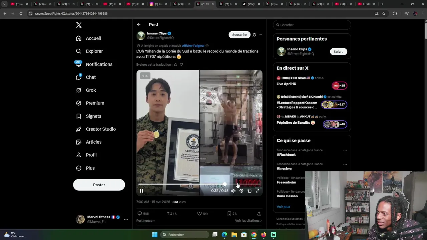Open Grok from the sidebar
The width and height of the screenshot is (427, 240).
pos(86,90)
